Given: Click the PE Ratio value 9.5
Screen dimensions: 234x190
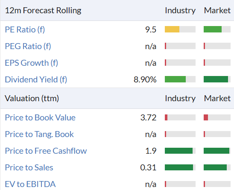Looking at the screenshot, I should tap(151, 29).
